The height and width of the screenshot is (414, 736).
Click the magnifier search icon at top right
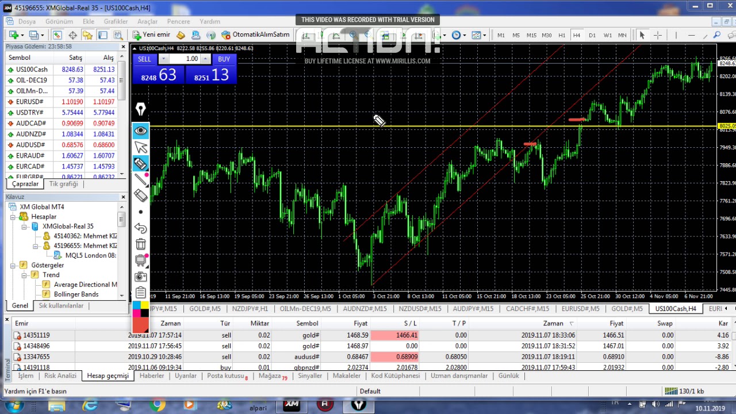(x=717, y=34)
